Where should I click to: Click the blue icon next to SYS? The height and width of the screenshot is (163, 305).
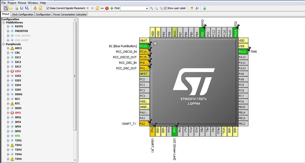pos(12,136)
